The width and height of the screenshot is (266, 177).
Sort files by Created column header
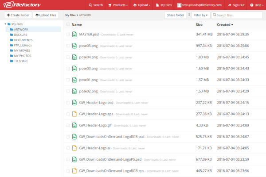(x=225, y=25)
